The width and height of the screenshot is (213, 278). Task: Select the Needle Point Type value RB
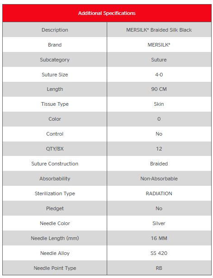[x=159, y=268]
